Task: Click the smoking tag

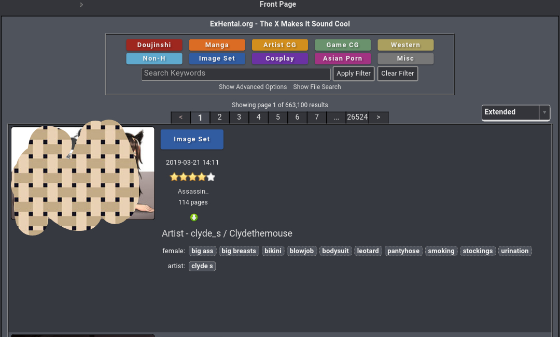Action: [x=441, y=251]
